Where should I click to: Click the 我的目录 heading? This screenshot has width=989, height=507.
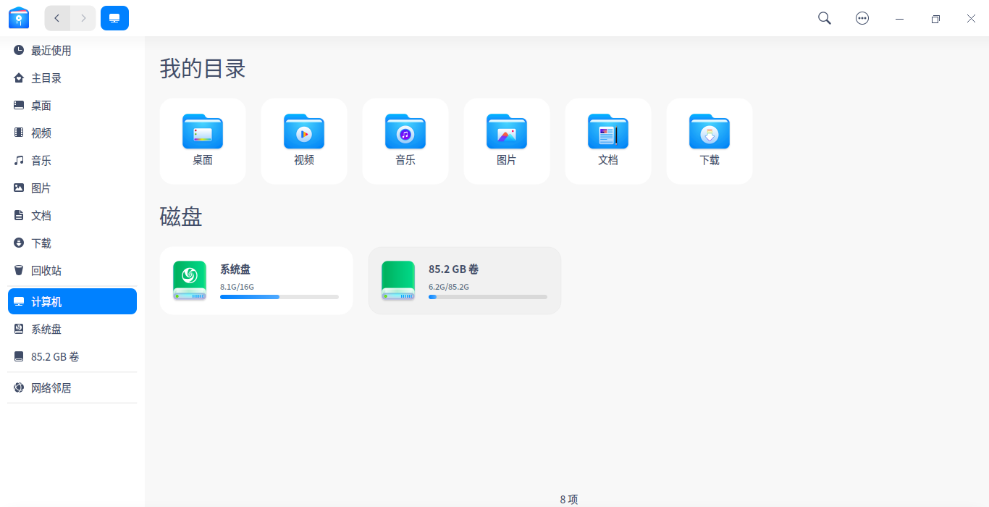203,70
